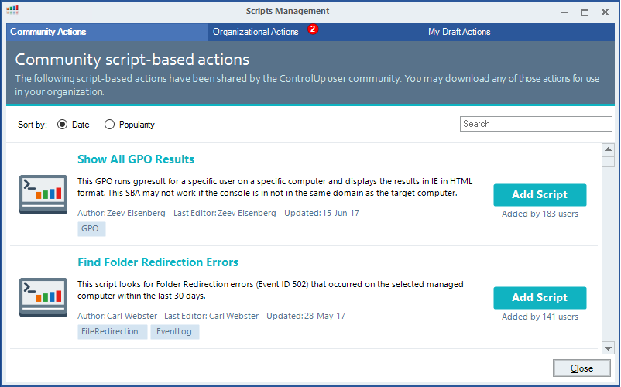This screenshot has width=621, height=387.
Task: Click the scrollbar down arrow
Action: 608,348
